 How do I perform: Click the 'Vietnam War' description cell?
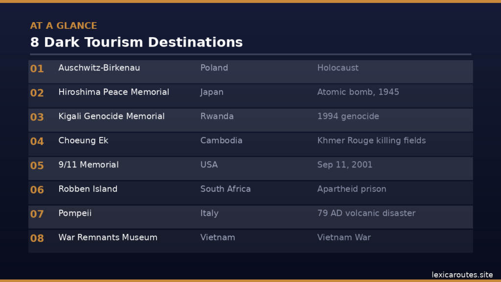(x=344, y=237)
